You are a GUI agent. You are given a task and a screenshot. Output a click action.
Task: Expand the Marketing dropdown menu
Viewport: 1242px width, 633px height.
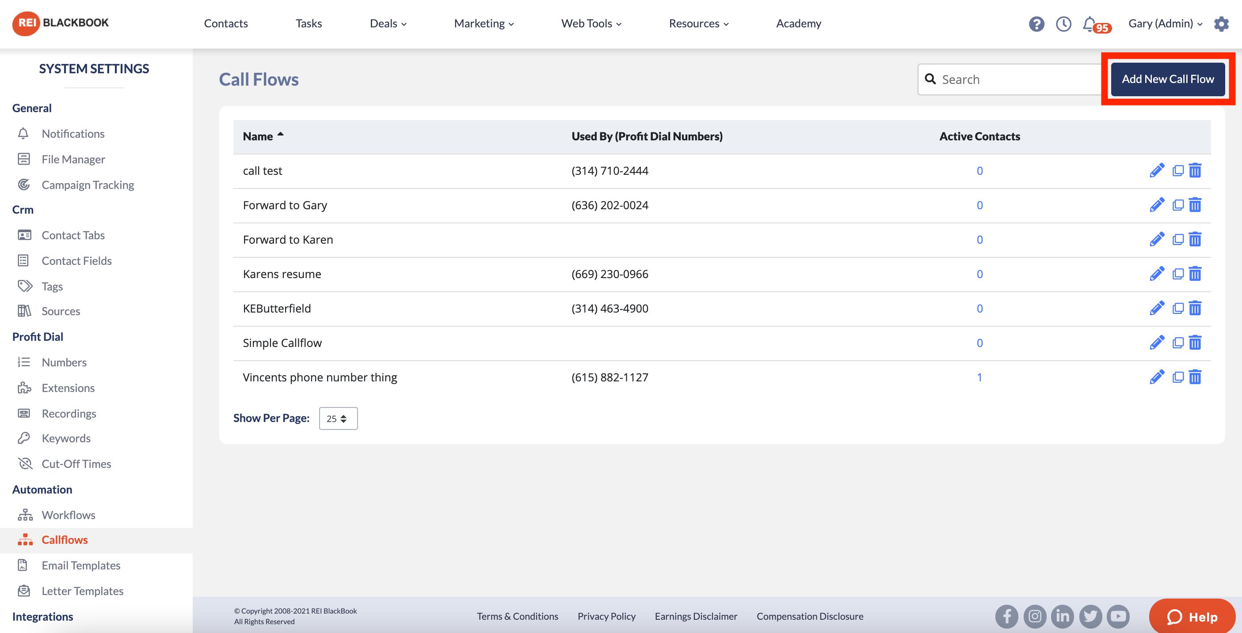[484, 23]
